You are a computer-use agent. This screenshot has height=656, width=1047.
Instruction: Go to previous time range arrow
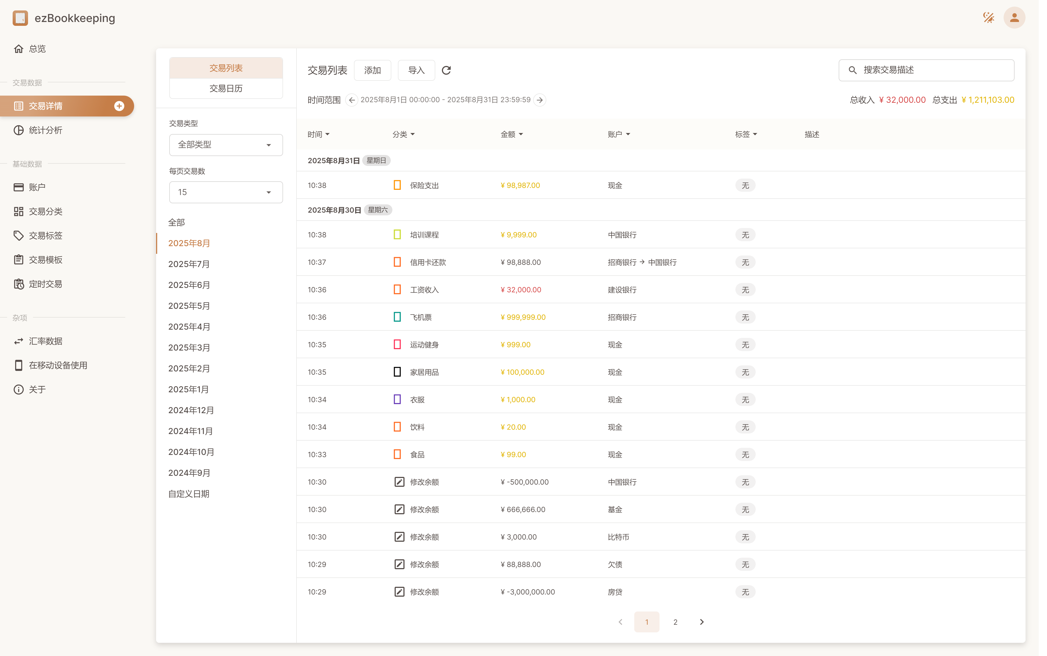coord(351,100)
